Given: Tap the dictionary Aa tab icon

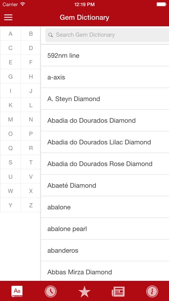Looking at the screenshot, I should [x=17, y=291].
